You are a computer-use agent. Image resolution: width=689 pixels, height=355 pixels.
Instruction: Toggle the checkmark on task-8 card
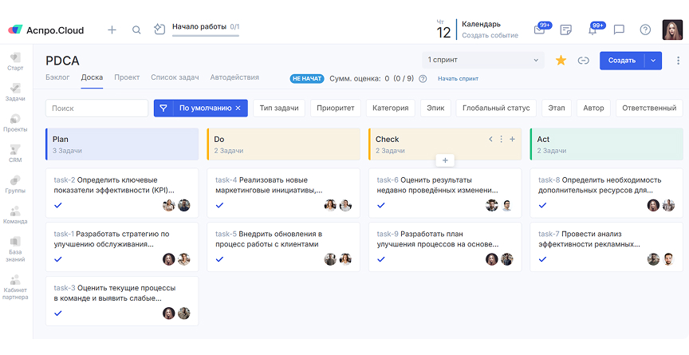542,205
